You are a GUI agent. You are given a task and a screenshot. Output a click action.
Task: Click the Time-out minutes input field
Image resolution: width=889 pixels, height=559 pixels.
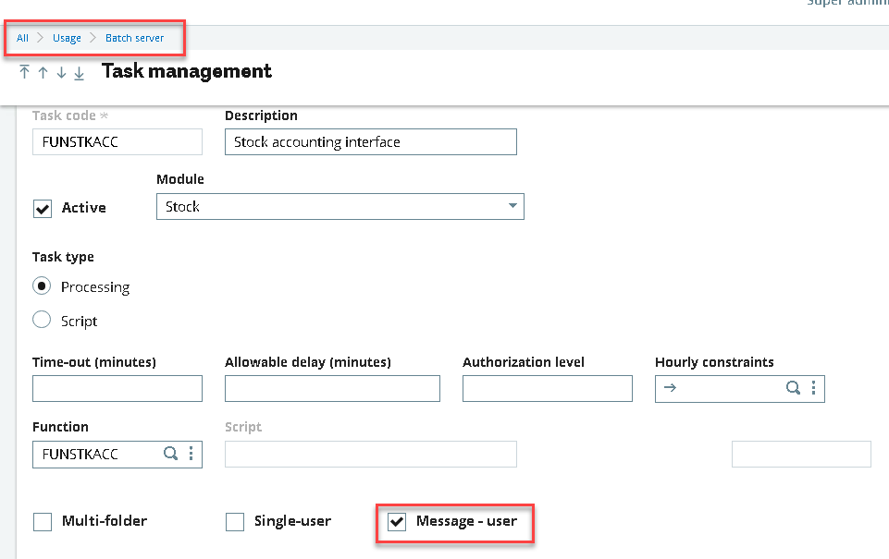117,388
